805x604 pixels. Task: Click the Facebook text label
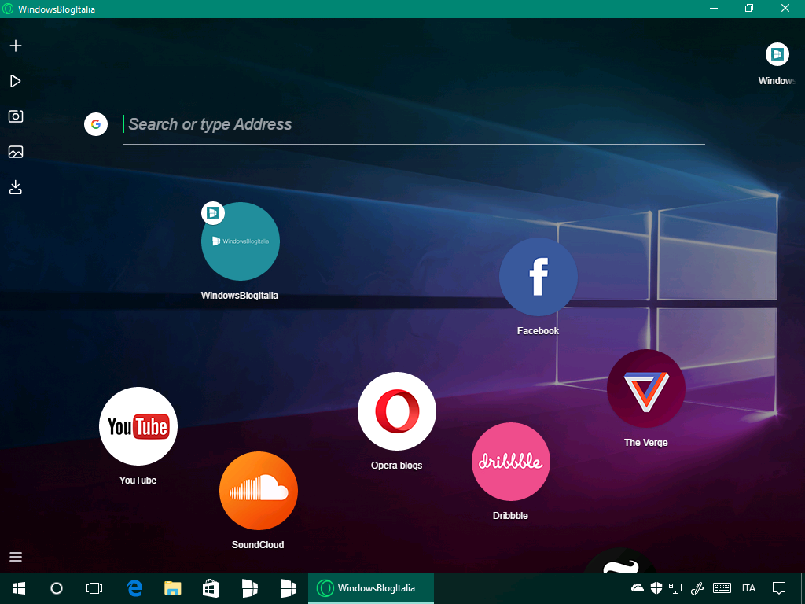tap(538, 331)
